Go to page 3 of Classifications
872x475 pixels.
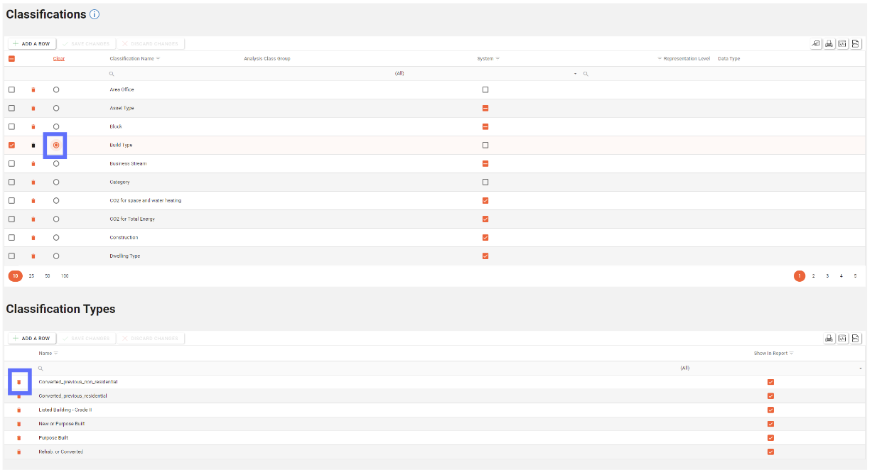(827, 276)
